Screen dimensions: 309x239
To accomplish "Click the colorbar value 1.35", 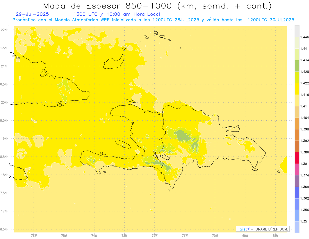I will tap(304, 221).
